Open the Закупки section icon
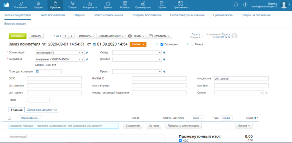 tap(38, 3)
